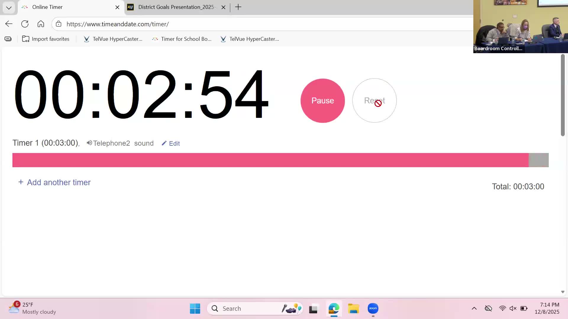Pause the running timer
Screen dimensions: 568x319
pos(322,100)
